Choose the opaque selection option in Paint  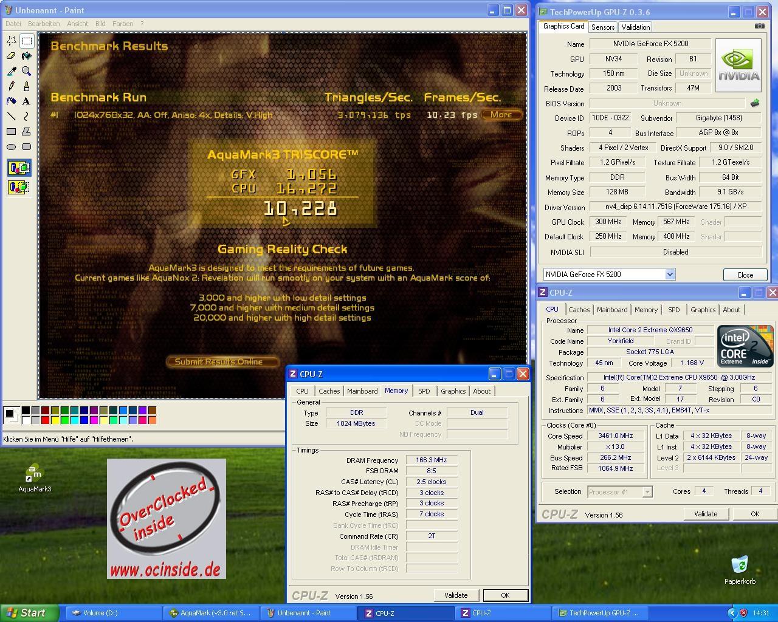pyautogui.click(x=19, y=168)
